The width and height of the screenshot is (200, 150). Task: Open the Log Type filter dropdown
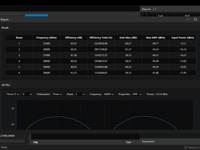tap(130, 142)
